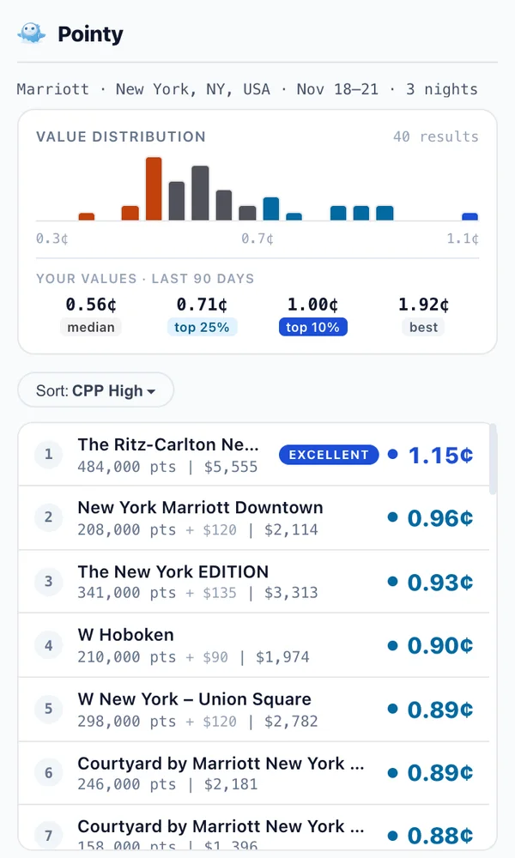Click the search summary Marriott New York line
Screen dimensions: 515x858
(247, 89)
